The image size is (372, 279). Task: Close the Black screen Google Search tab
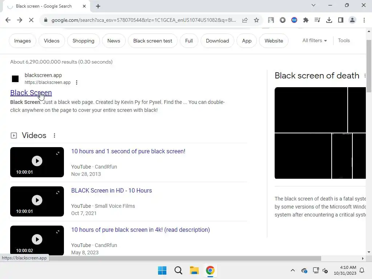(x=84, y=6)
